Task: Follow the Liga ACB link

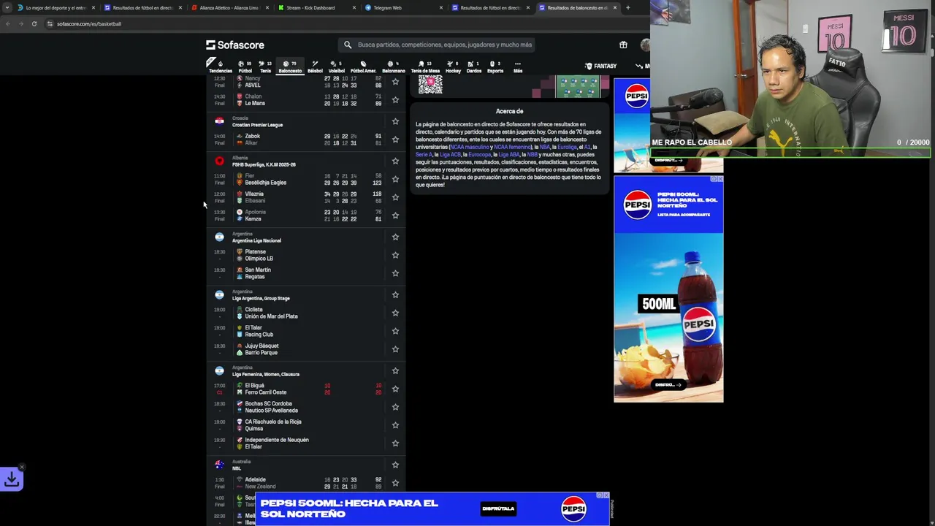Action: (450, 155)
